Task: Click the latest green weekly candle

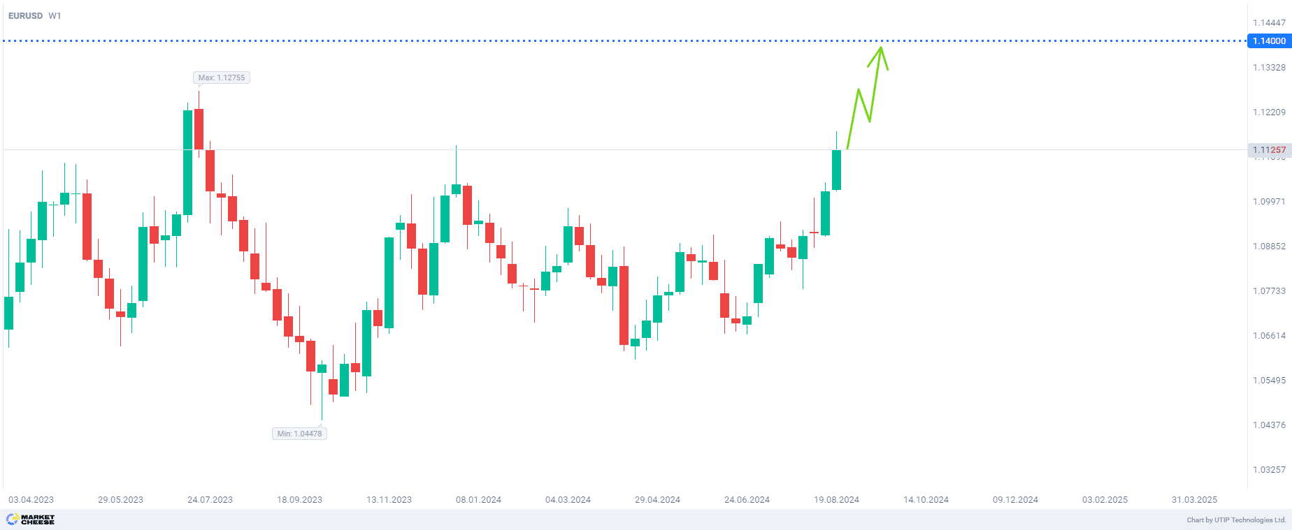Action: click(x=836, y=170)
